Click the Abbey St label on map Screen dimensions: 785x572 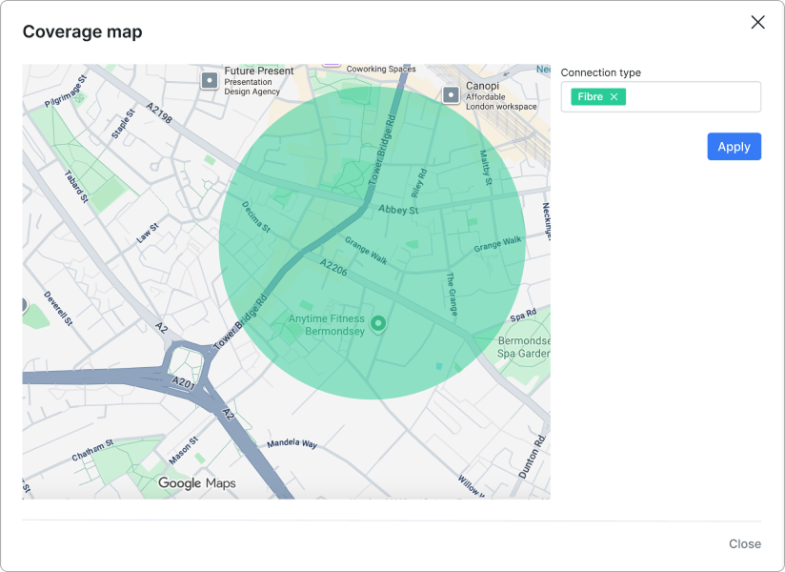[398, 210]
